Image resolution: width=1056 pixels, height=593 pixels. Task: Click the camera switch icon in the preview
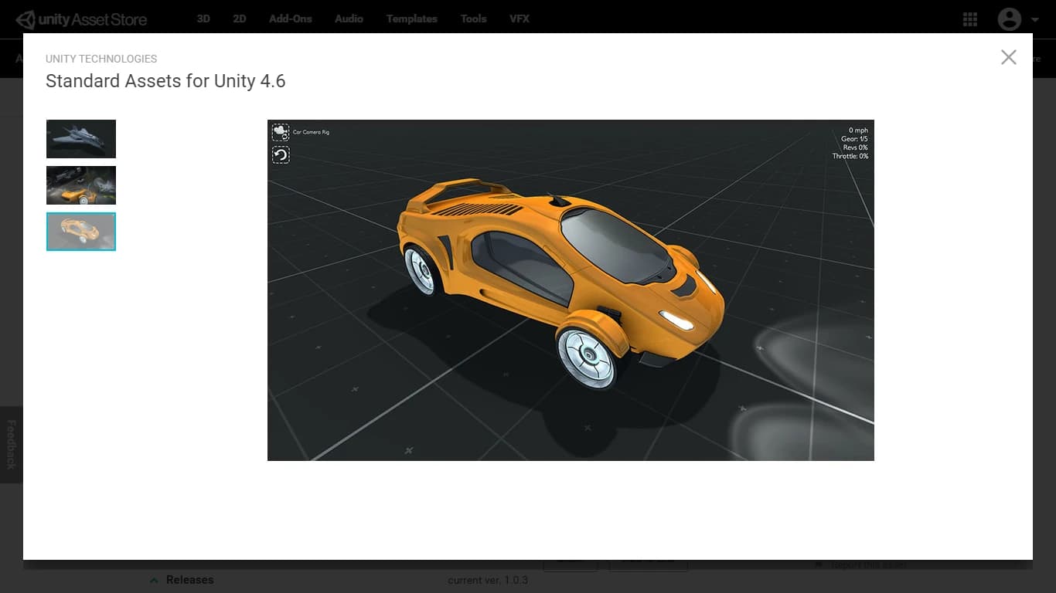[x=280, y=133]
